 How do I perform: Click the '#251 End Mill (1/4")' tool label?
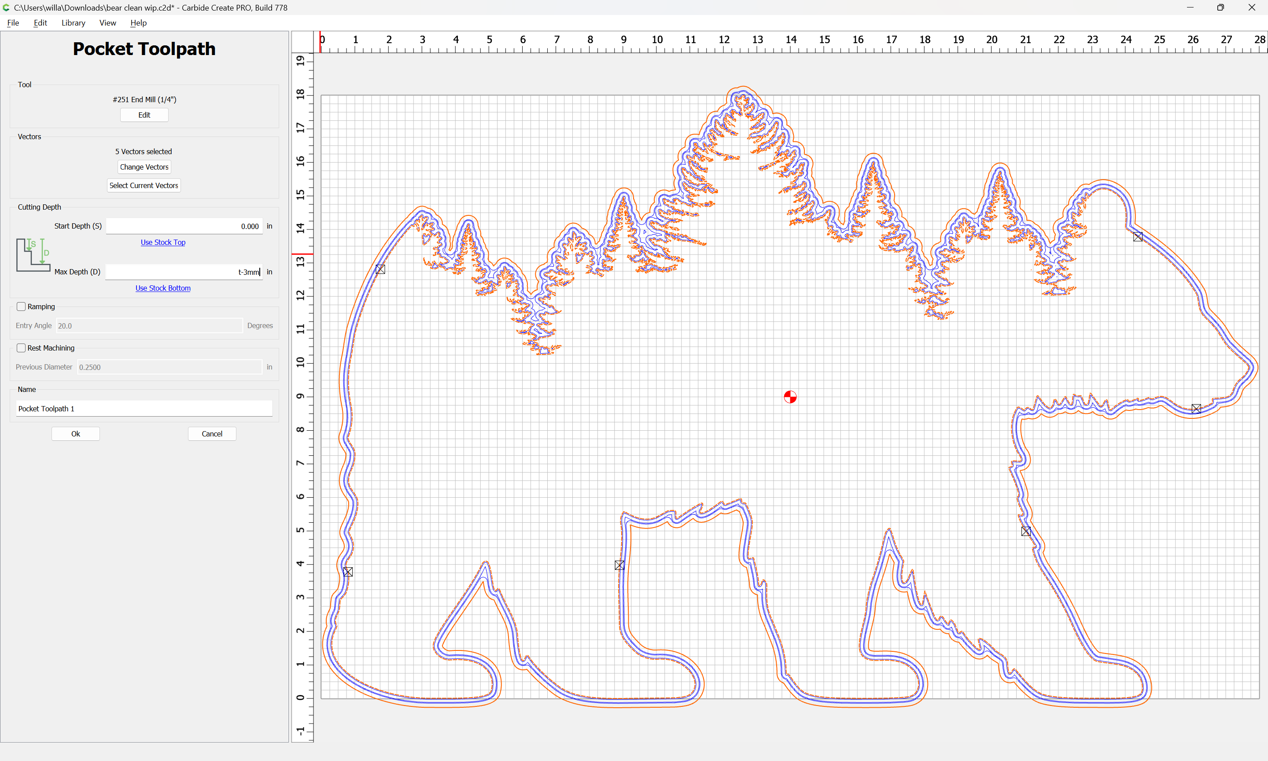[144, 100]
